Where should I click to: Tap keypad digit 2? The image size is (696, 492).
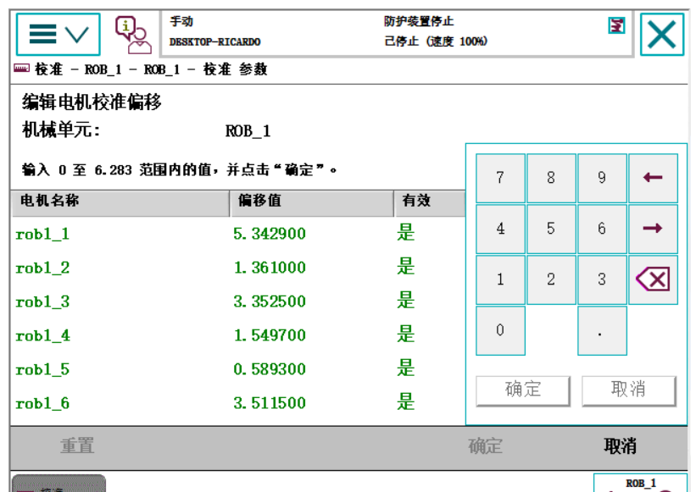pos(551,279)
